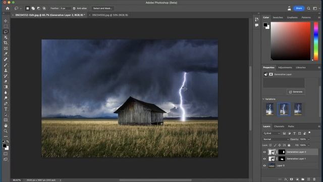
Task: Click the Select and Mask button
Action: pyautogui.click(x=102, y=9)
